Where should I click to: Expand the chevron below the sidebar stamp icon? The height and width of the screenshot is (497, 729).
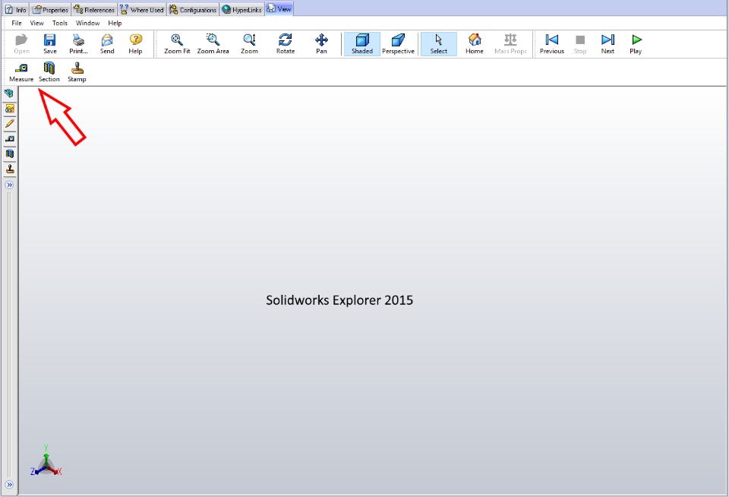pos(9,185)
